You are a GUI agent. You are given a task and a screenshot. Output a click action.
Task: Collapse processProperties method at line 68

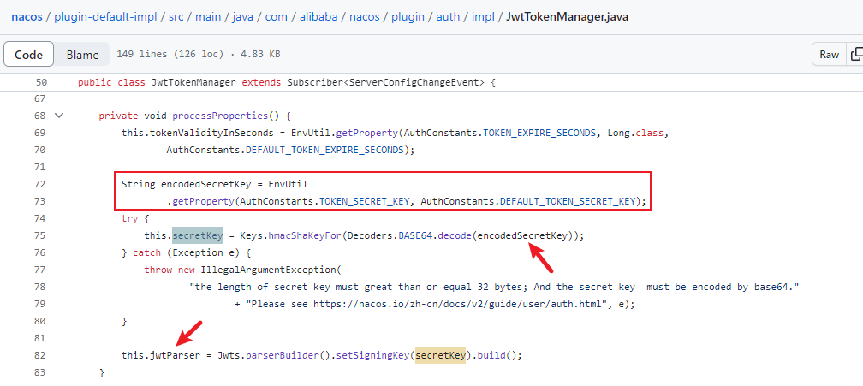[x=59, y=116]
